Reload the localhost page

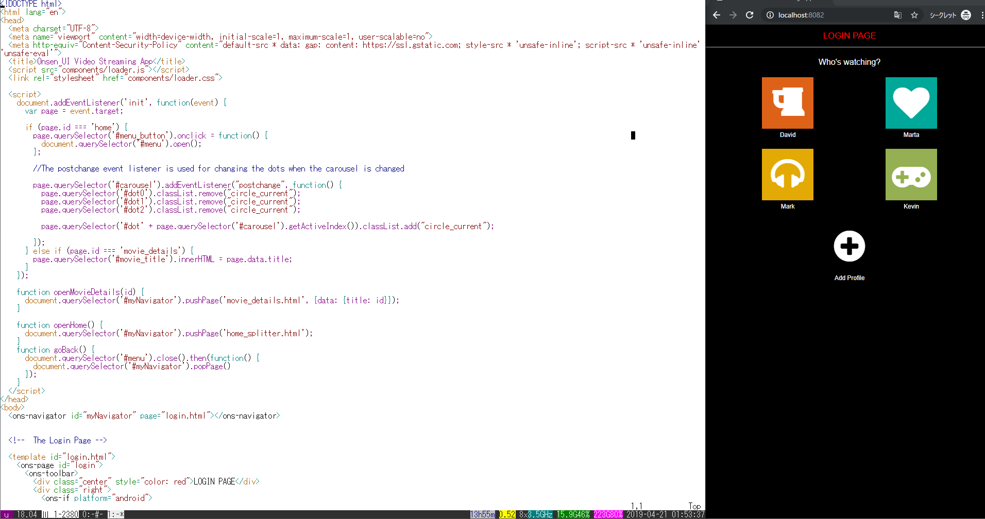pos(750,15)
